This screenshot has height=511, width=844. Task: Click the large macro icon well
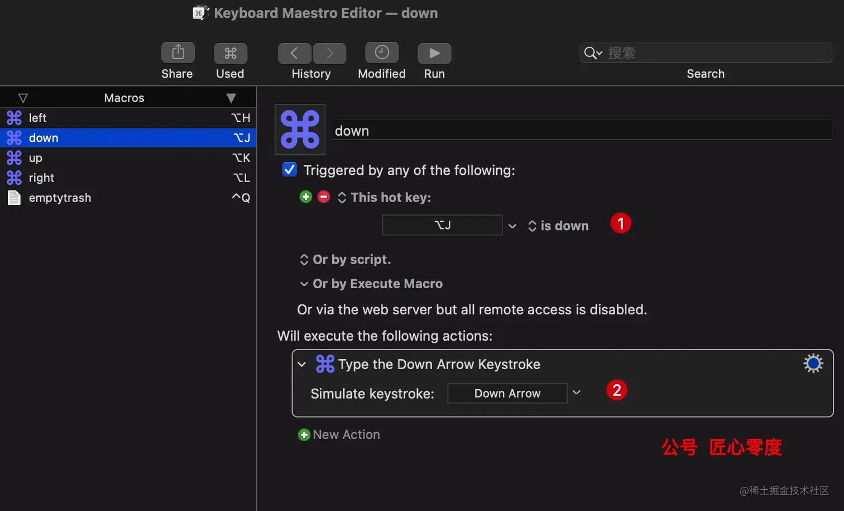pos(300,129)
